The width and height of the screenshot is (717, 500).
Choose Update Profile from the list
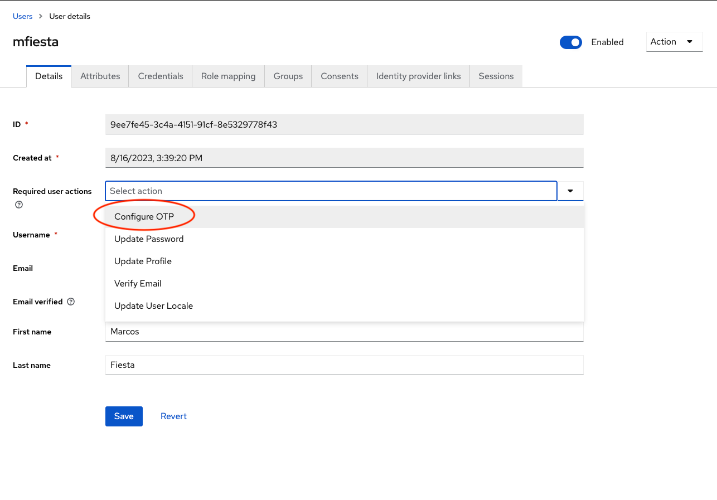[143, 261]
